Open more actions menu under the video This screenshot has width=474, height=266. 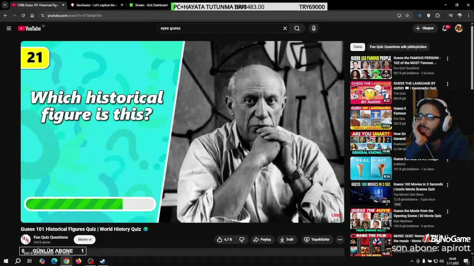[340, 239]
